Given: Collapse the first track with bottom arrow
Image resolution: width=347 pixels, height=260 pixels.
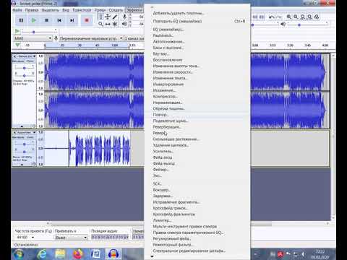Looking at the screenshot, I should point(22,126).
